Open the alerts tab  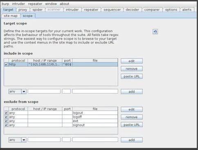coord(187,10)
